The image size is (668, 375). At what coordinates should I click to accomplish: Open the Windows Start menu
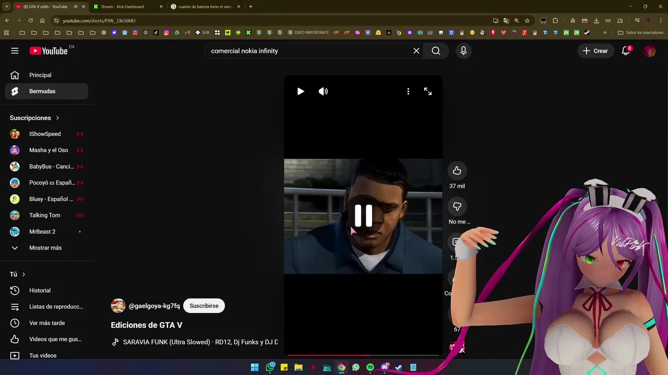pos(255,367)
